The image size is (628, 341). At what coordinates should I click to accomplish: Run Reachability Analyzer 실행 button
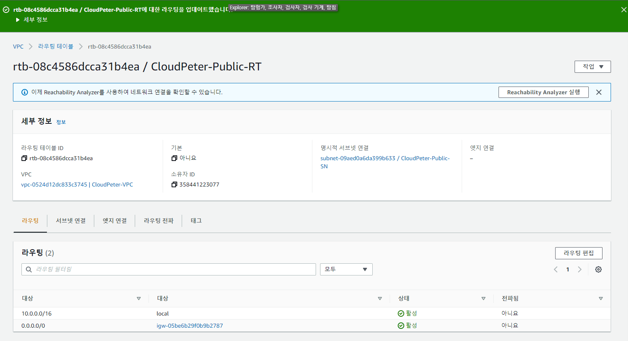pos(543,92)
